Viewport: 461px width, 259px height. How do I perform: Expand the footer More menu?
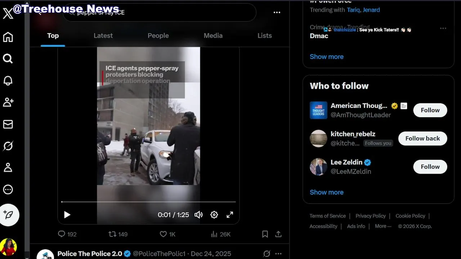pos(383,226)
